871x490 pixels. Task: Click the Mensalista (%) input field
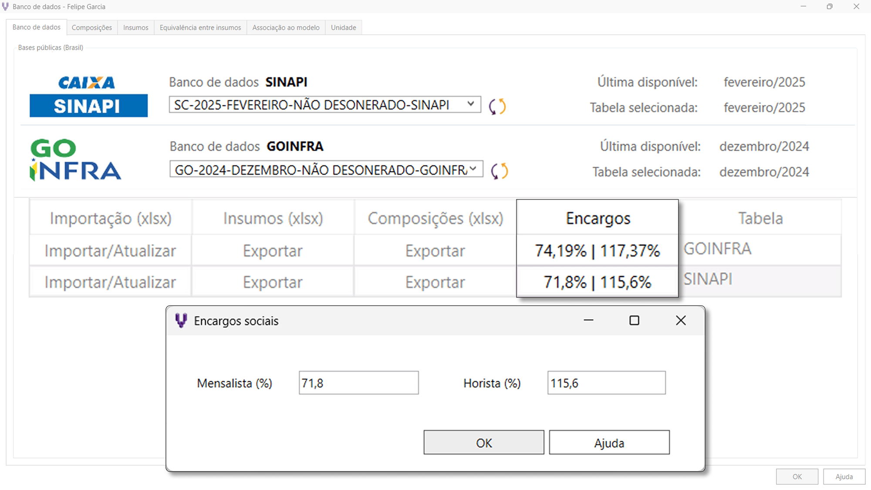(358, 383)
